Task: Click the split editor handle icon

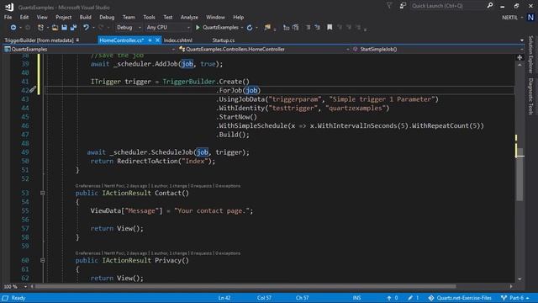Action: point(520,57)
